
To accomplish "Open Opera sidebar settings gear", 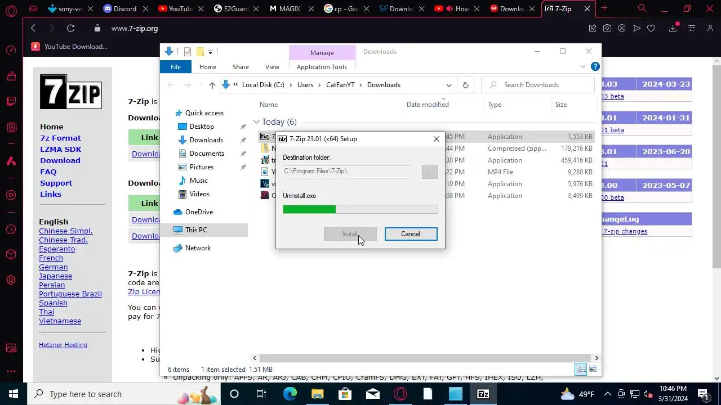I will click(x=11, y=280).
